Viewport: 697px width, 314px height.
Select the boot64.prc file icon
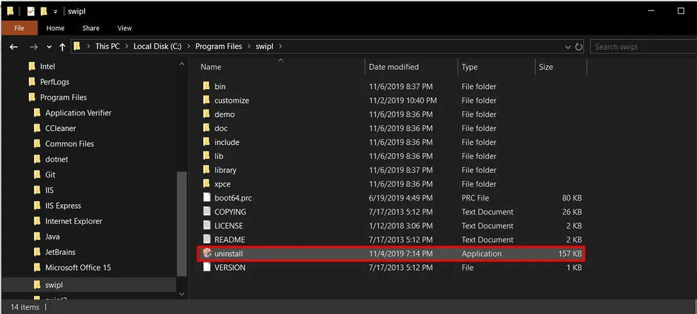[x=207, y=197]
